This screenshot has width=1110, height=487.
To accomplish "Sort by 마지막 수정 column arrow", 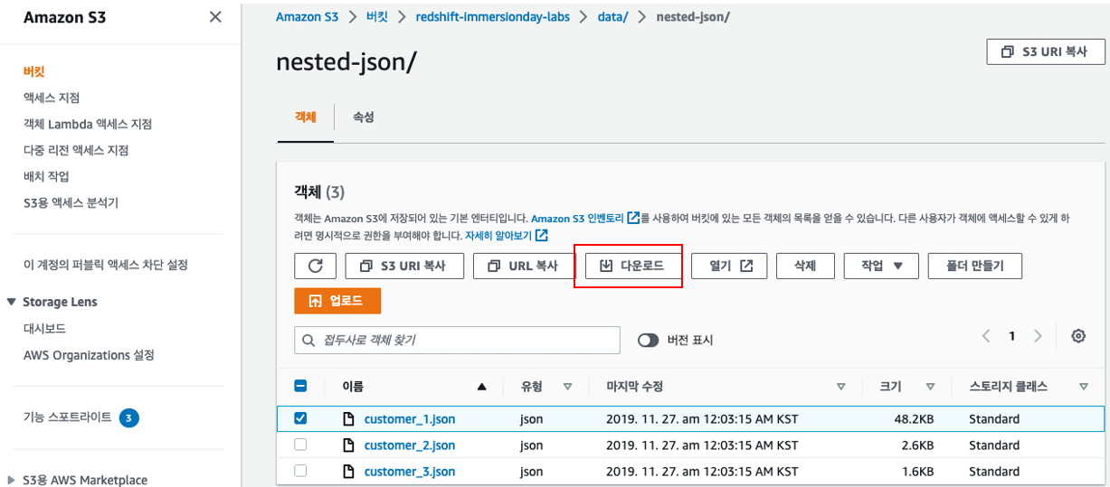I will click(841, 387).
